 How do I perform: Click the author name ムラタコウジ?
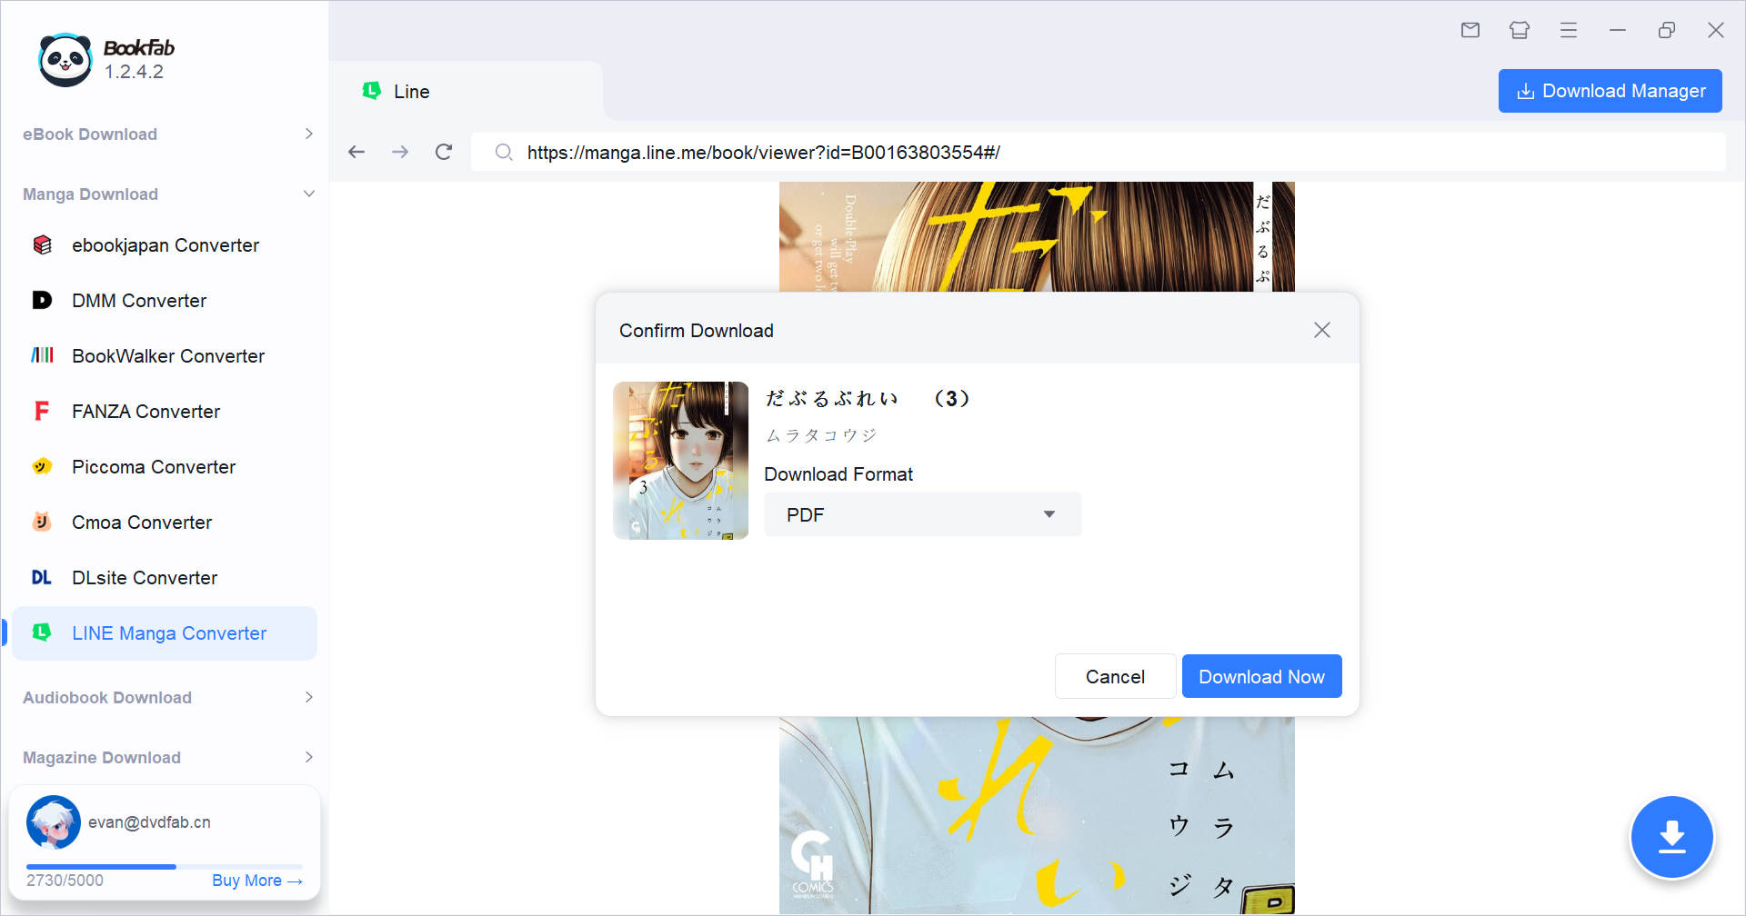click(x=821, y=436)
